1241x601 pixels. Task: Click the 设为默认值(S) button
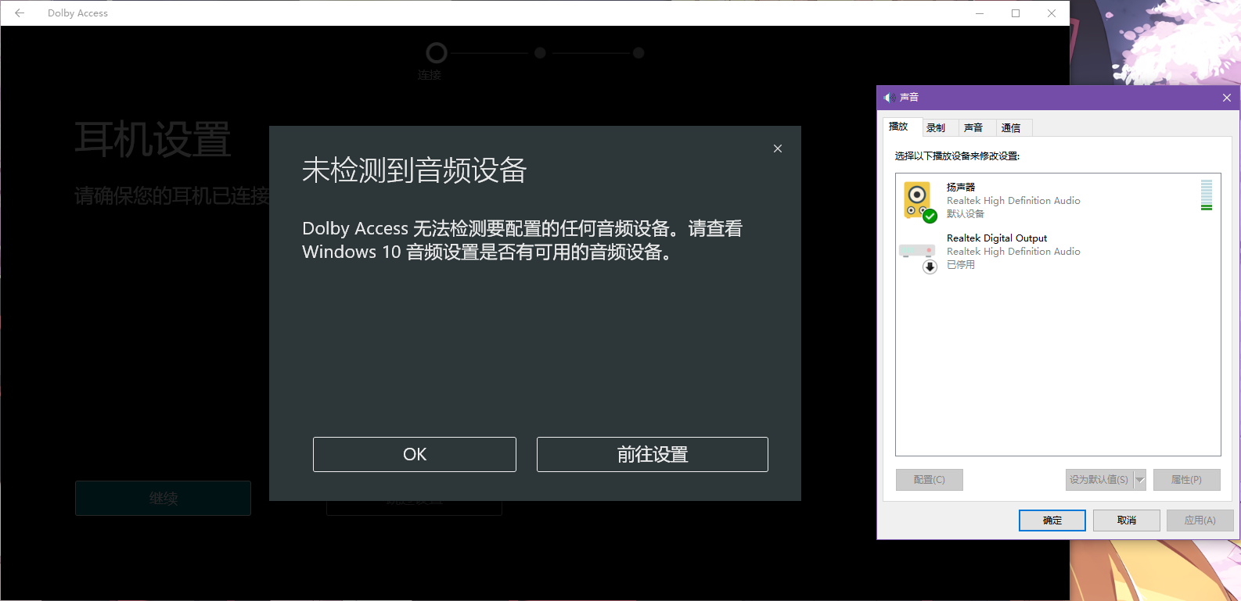point(1099,480)
